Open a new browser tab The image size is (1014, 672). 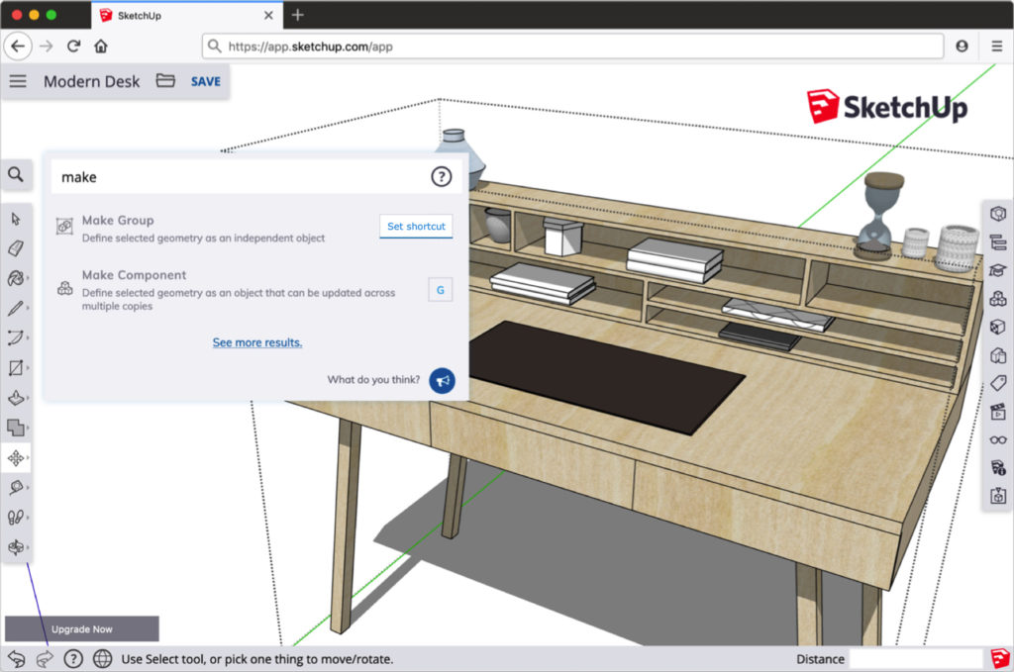295,16
